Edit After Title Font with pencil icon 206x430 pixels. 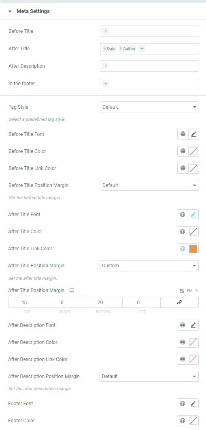tap(193, 215)
